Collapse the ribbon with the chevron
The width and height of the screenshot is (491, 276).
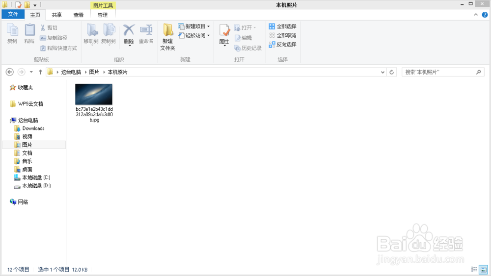(476, 15)
